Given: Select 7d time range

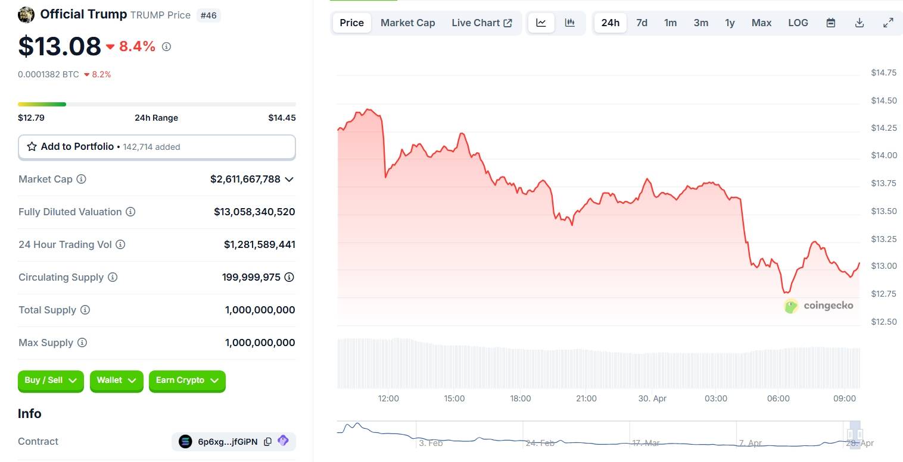Looking at the screenshot, I should tap(642, 23).
